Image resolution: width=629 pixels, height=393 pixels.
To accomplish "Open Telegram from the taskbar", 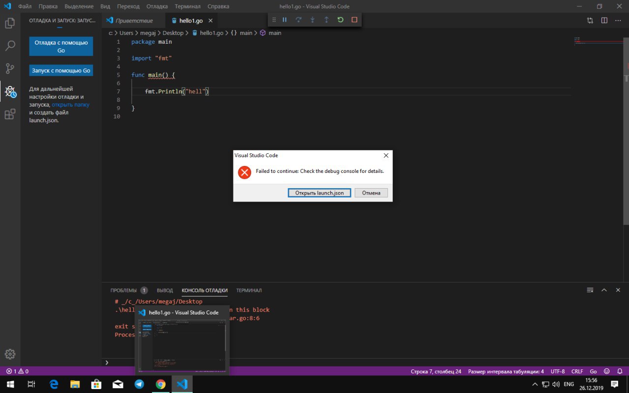I will (x=139, y=384).
